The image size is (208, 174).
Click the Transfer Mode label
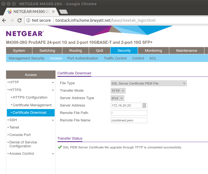point(72,91)
